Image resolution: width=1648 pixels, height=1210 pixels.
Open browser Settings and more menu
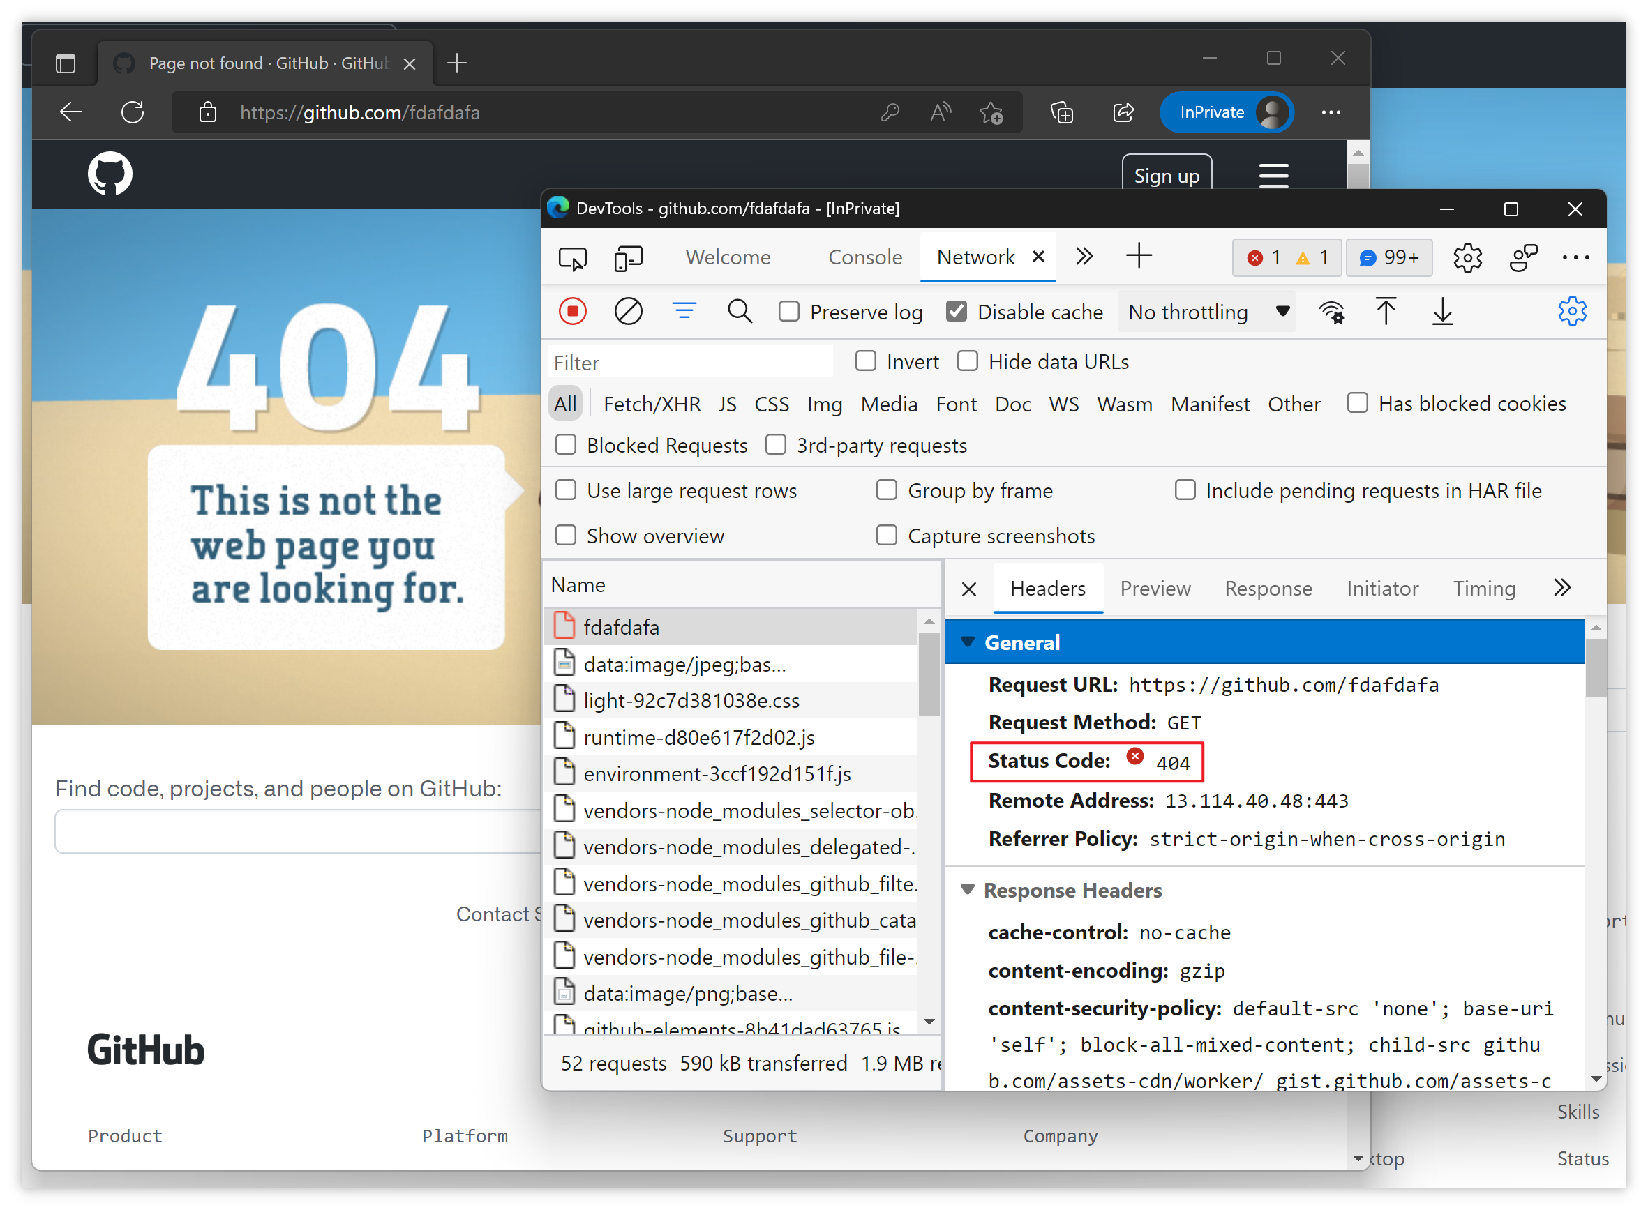tap(1331, 112)
